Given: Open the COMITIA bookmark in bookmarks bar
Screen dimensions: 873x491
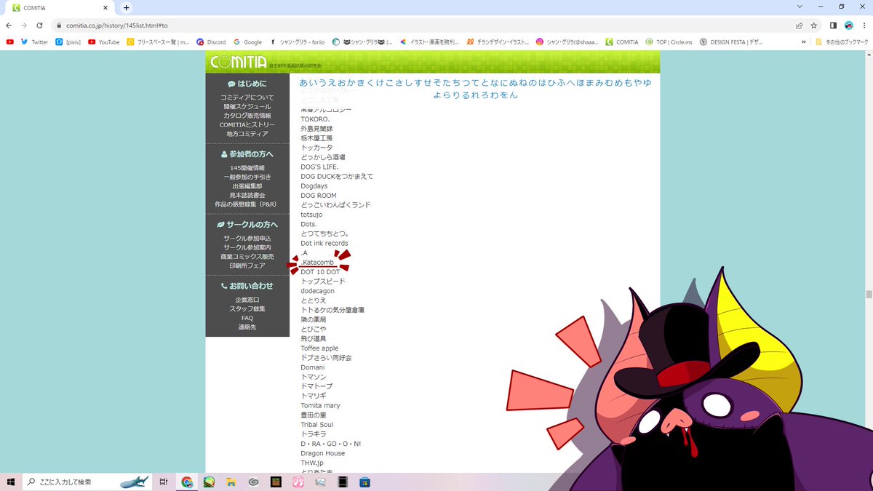Looking at the screenshot, I should (622, 42).
